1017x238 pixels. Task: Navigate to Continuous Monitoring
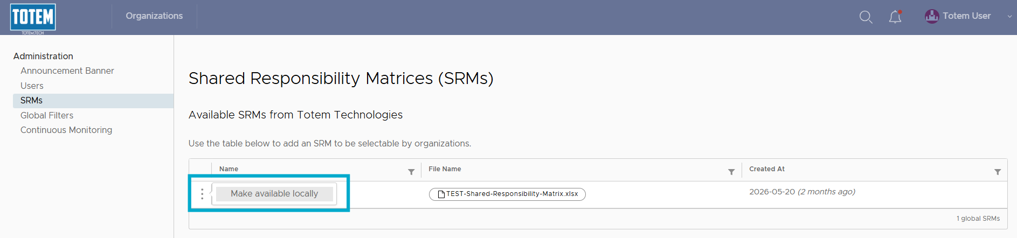[x=66, y=130]
